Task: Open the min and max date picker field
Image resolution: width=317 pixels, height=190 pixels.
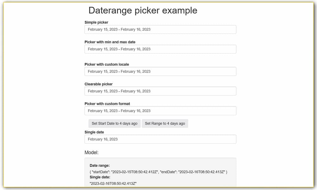Action: point(160,49)
